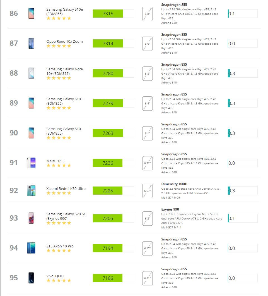Click the Exynos 990 chipset heading

point(170,209)
